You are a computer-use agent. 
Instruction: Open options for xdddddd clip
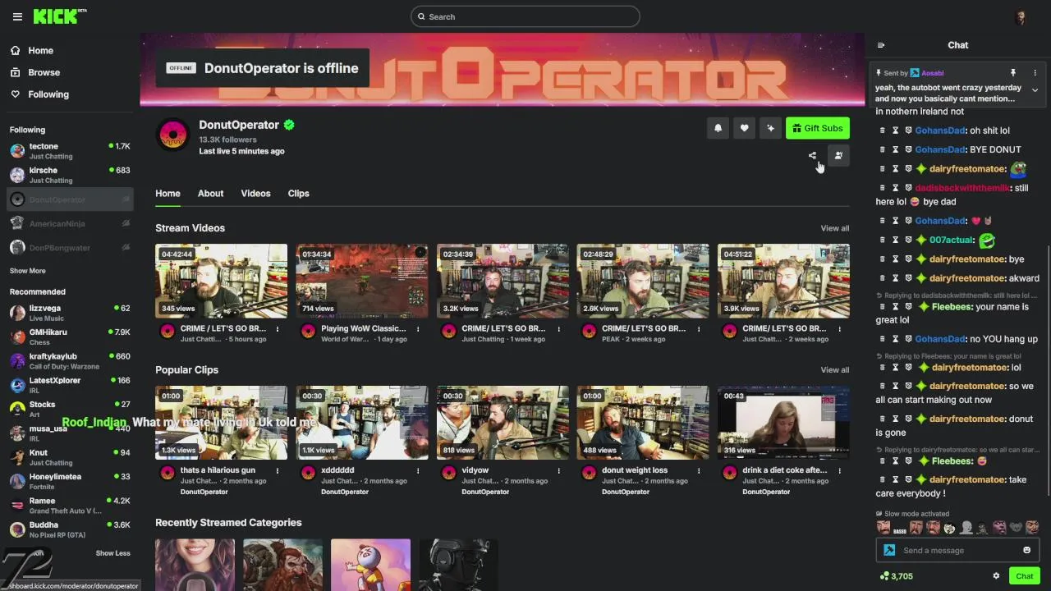pyautogui.click(x=418, y=471)
